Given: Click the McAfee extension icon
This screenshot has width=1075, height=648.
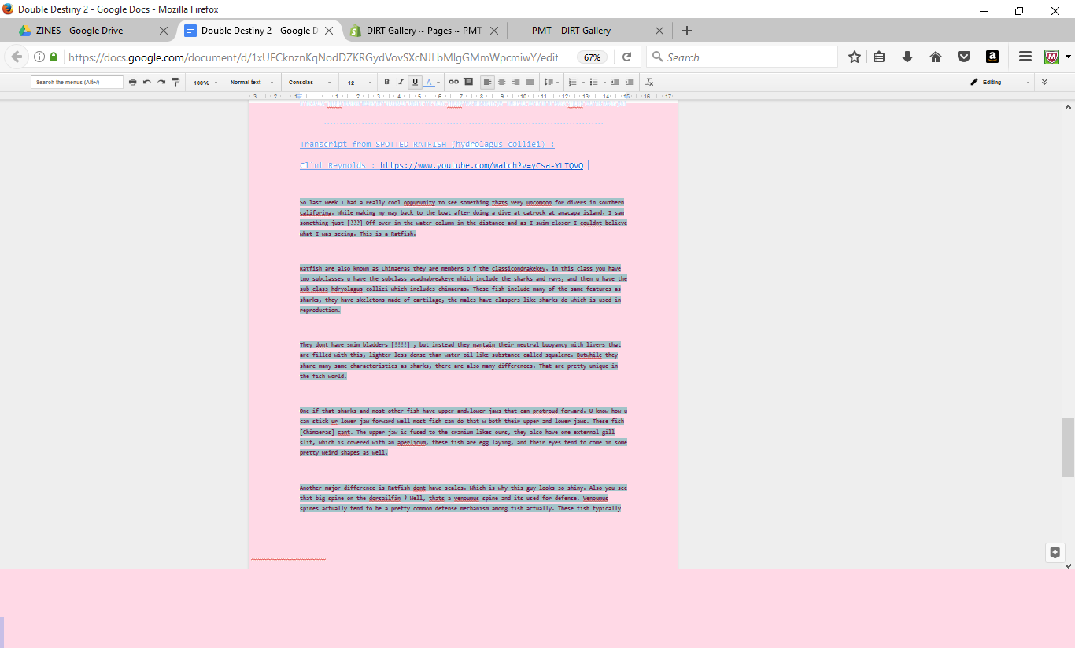Looking at the screenshot, I should pyautogui.click(x=1052, y=57).
